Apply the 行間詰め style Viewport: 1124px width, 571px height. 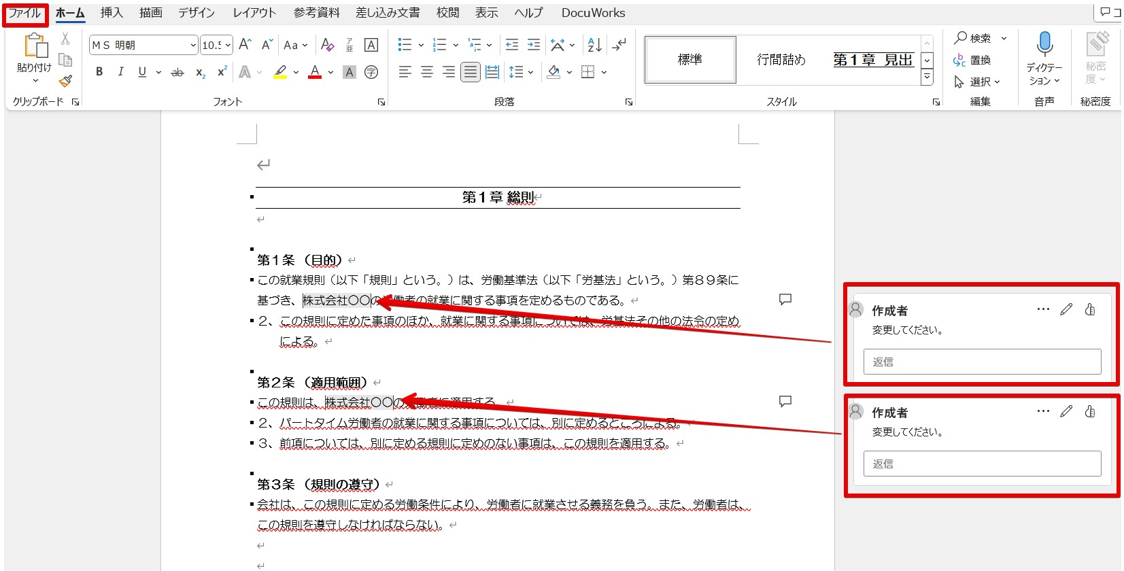[781, 60]
